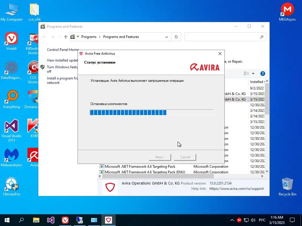302x226 pixels.
Task: Open File Explorer from the taskbar
Action: [36, 220]
